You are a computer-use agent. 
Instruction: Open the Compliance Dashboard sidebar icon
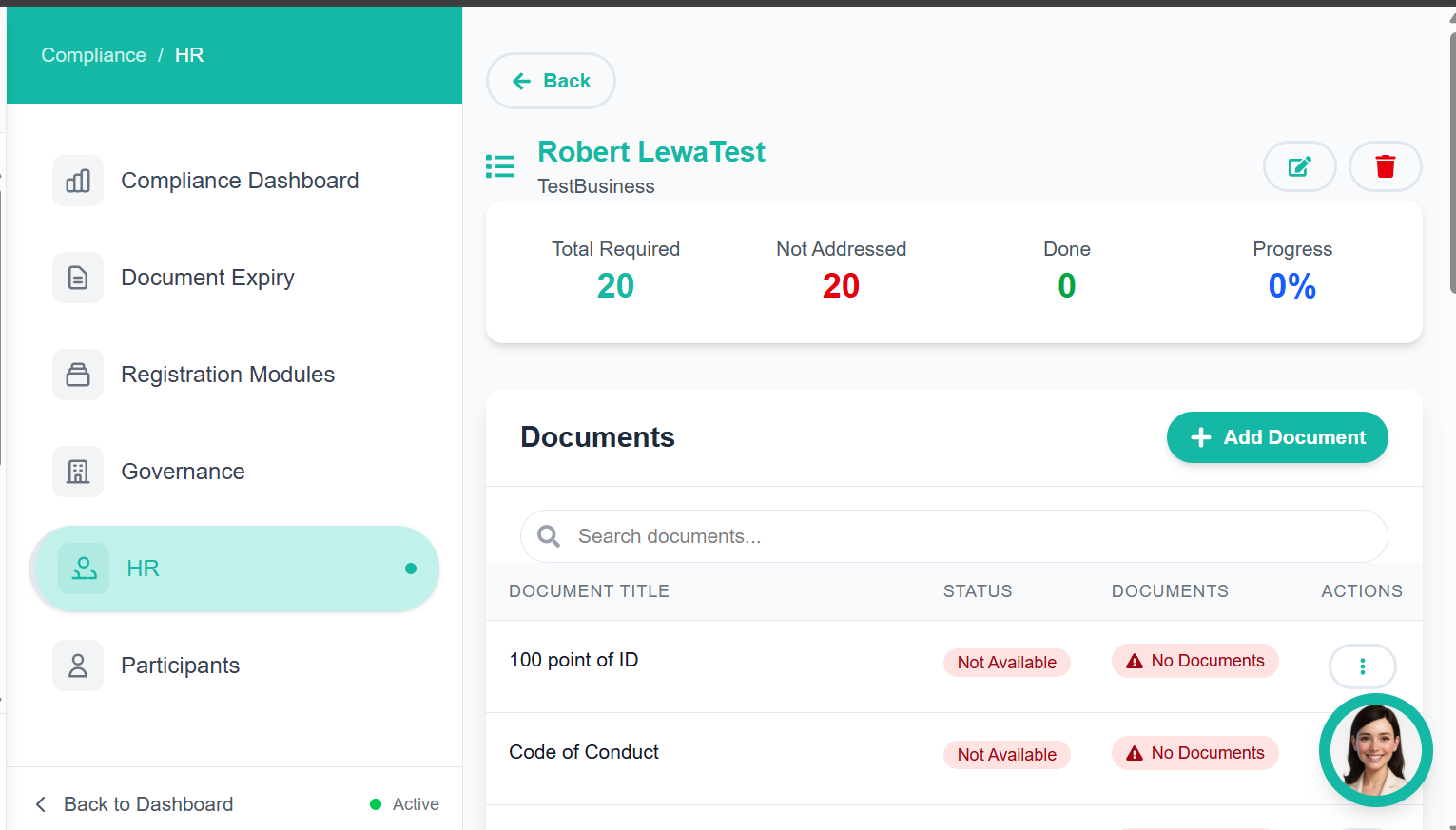point(78,181)
